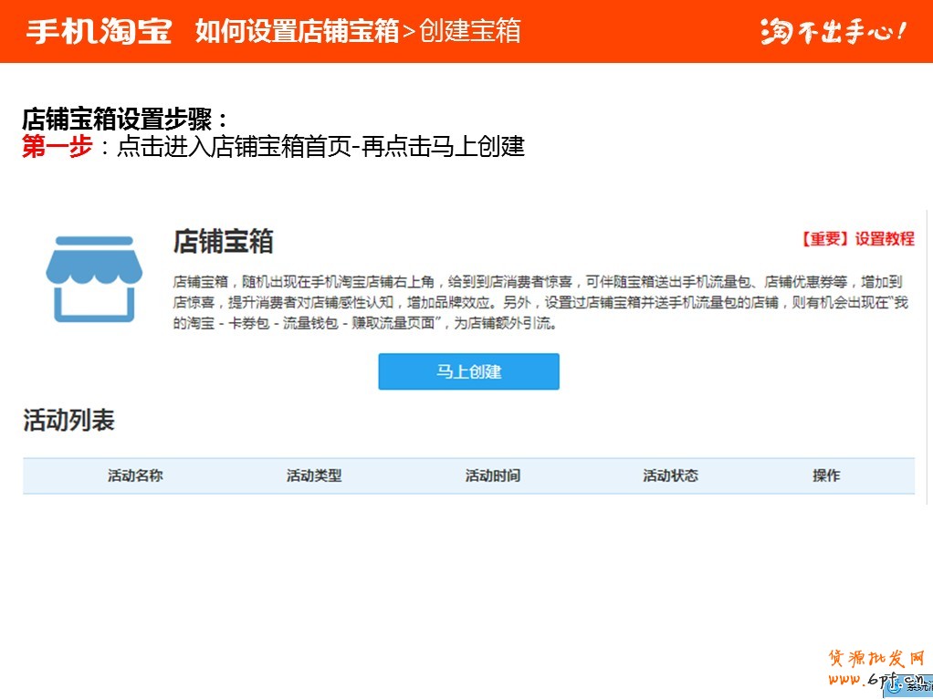933x699 pixels.
Task: Click the 如何设置店铺宝箱 breadcrumb
Action: (x=298, y=31)
